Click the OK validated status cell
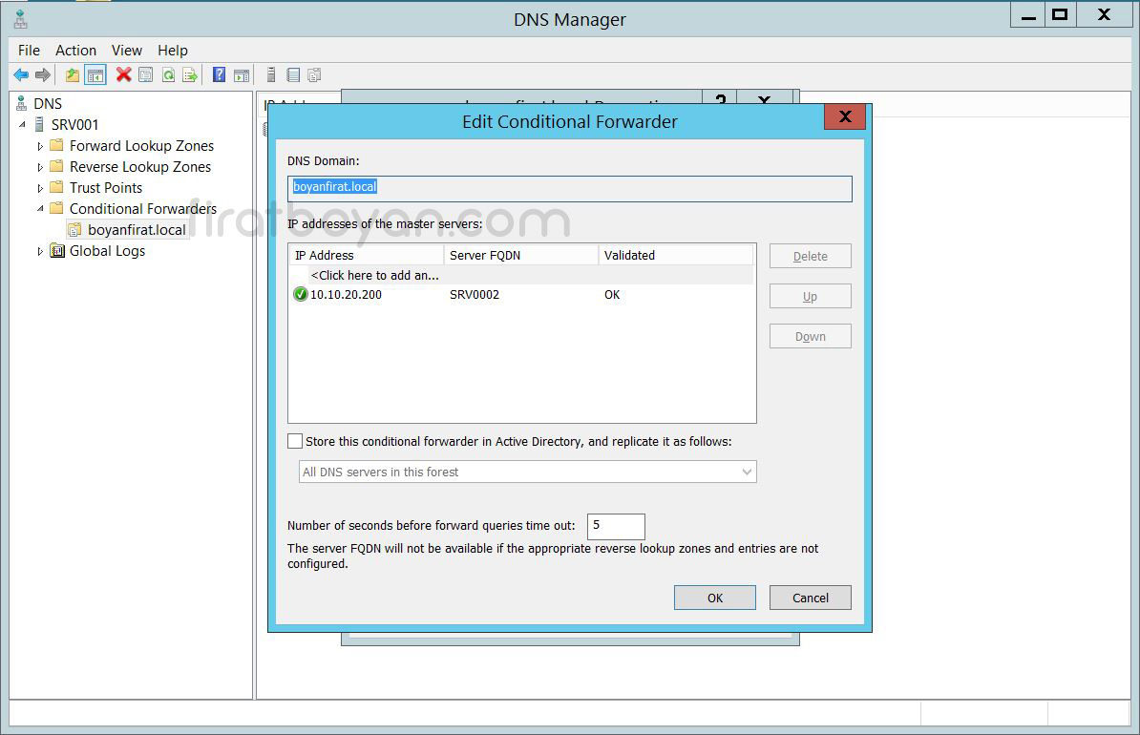1140x735 pixels. [x=612, y=294]
